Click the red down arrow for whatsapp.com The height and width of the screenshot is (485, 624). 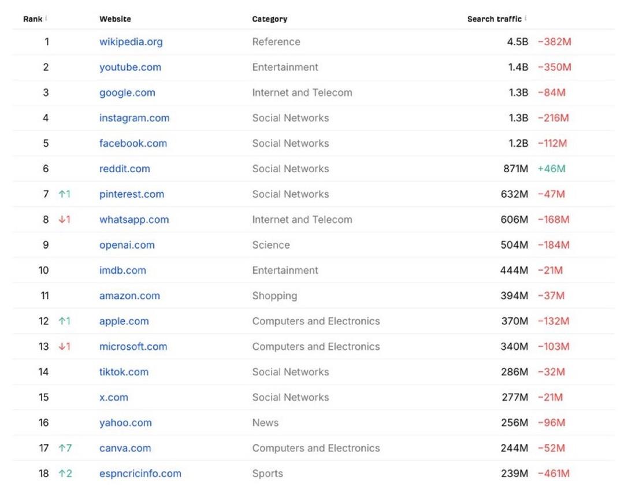coord(62,220)
